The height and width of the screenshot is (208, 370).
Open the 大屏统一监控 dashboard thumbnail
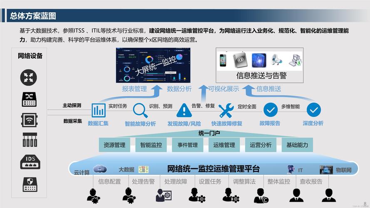point(153,65)
